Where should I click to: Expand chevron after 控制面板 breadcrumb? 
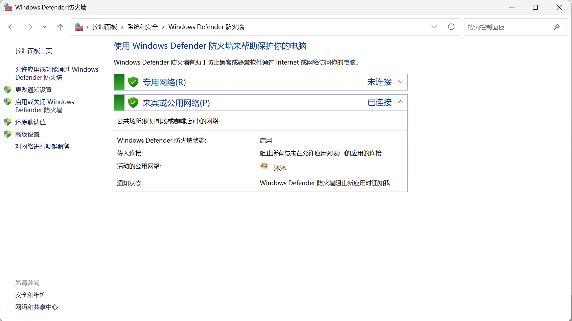(x=122, y=27)
